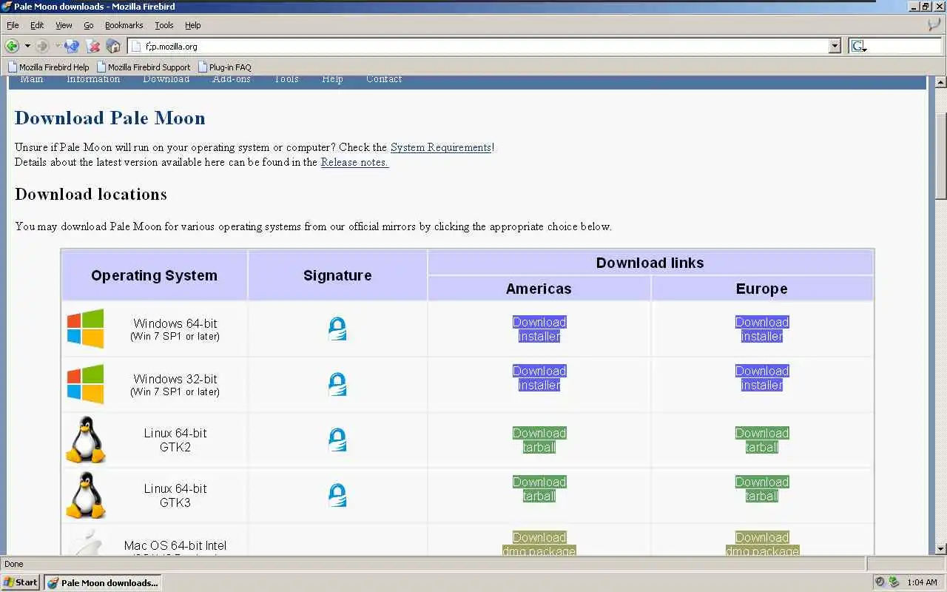Download Windows 32-bit installer from Americas
This screenshot has width=947, height=592.
click(x=539, y=377)
